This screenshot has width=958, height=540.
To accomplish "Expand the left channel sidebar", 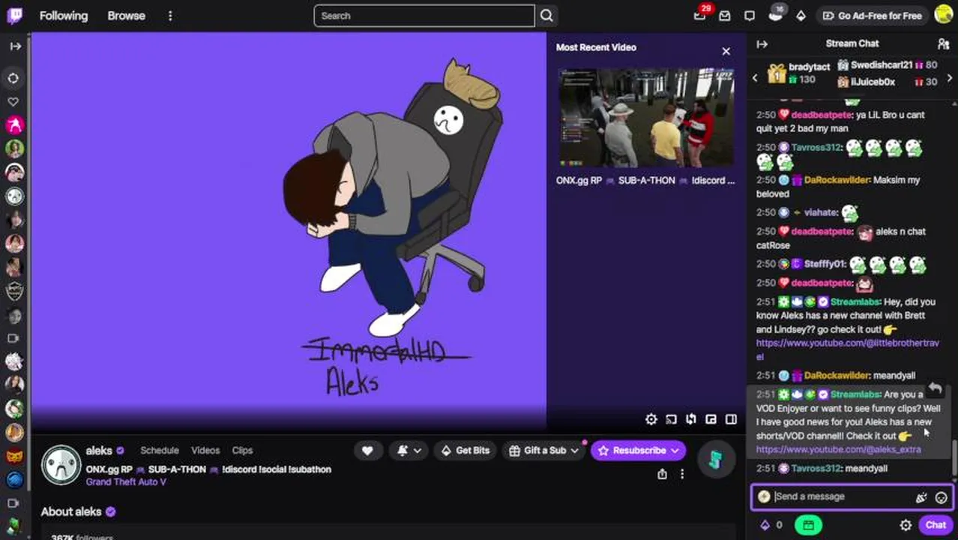I will (15, 46).
